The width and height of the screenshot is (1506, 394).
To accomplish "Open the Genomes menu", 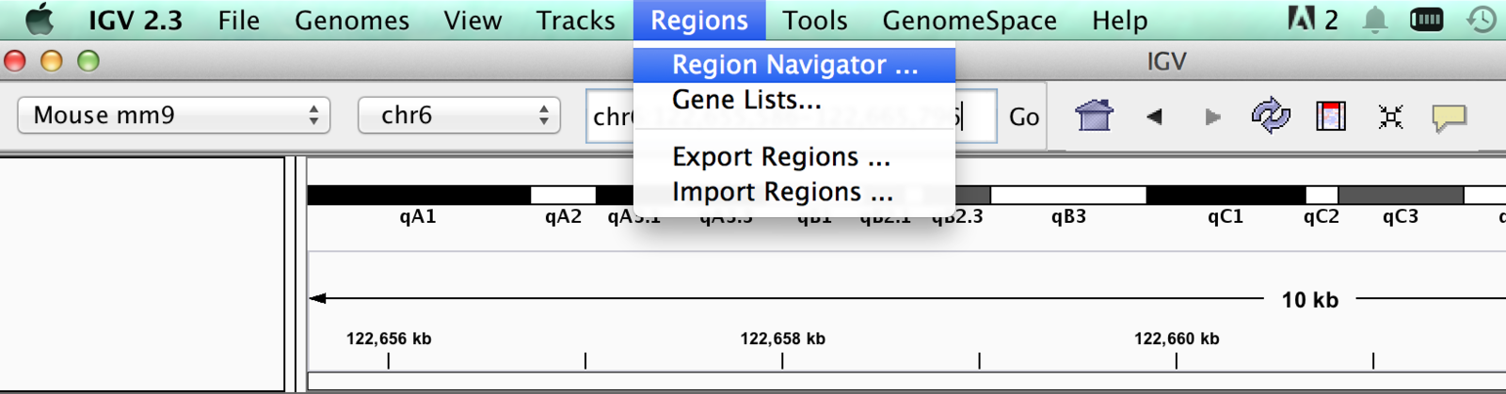I will [x=352, y=20].
